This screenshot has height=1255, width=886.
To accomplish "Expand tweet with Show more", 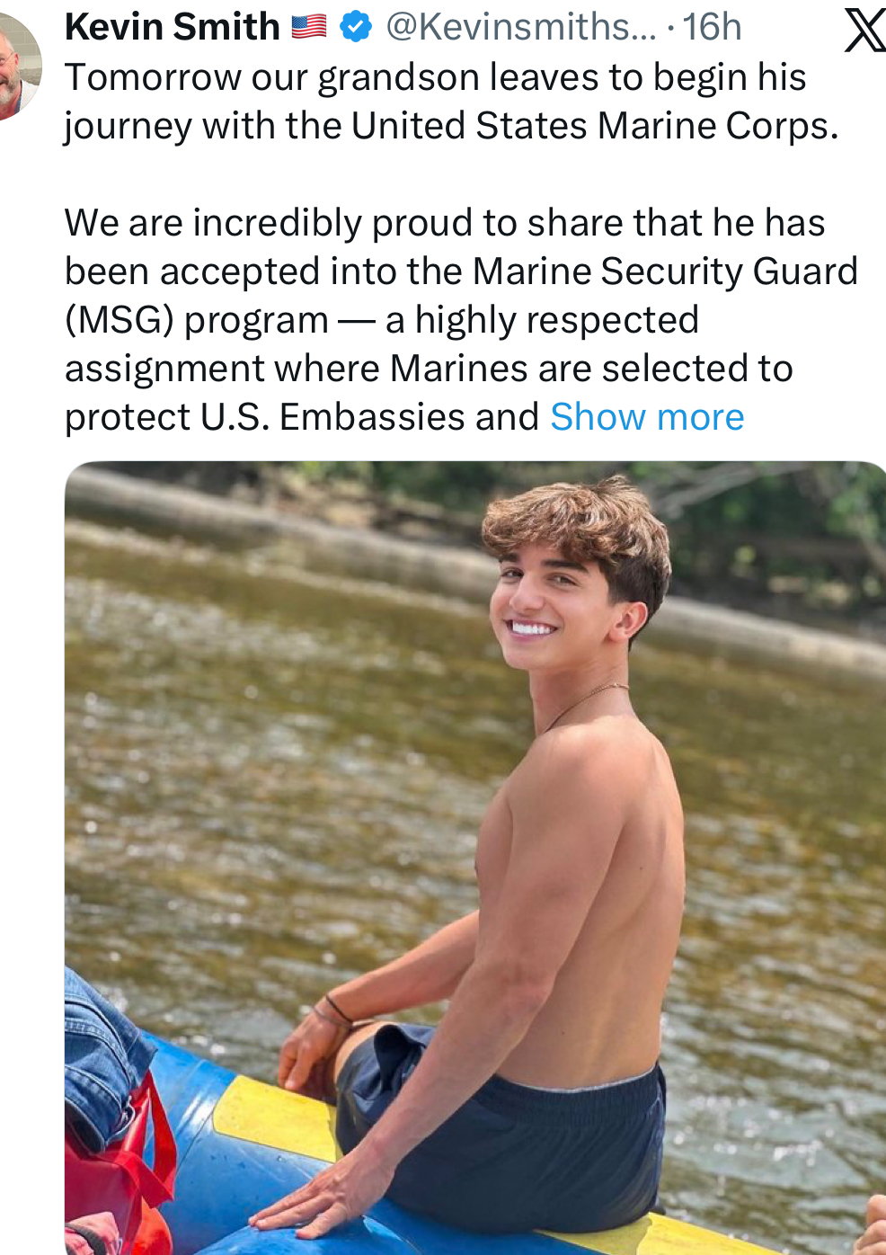I will 647,417.
